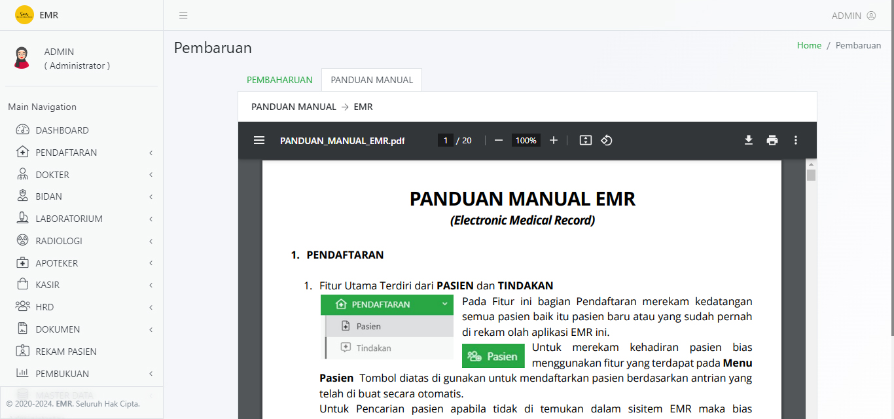Click the 100% zoom level field
This screenshot has width=894, height=419.
tap(526, 140)
